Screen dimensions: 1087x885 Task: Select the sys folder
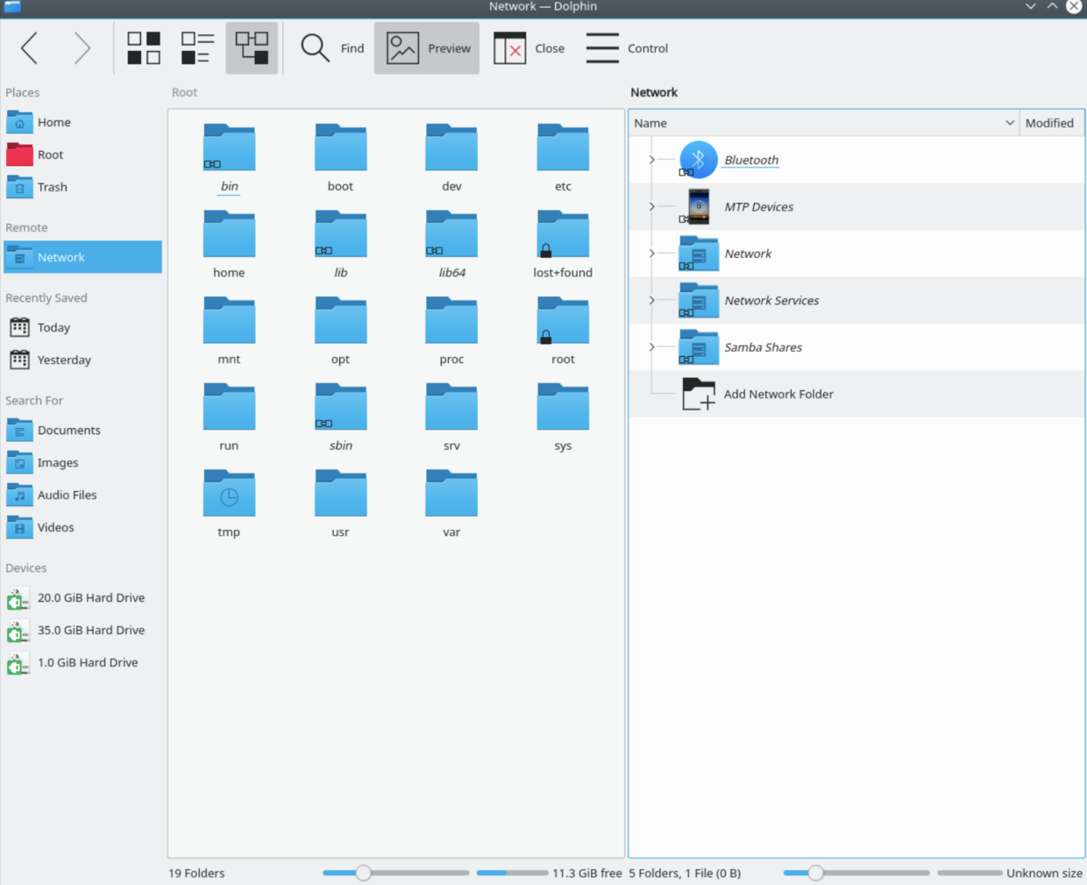(x=563, y=418)
